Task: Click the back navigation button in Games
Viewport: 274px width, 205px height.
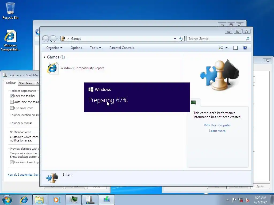Action: (45, 39)
